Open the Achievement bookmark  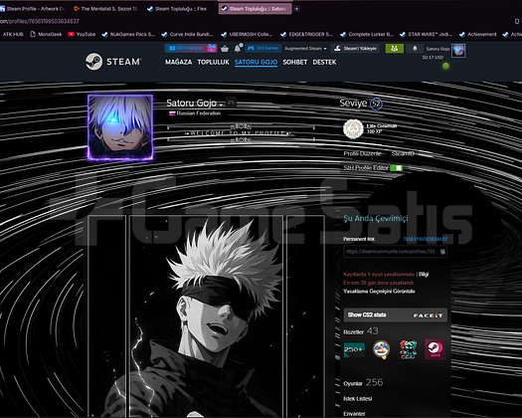478,34
